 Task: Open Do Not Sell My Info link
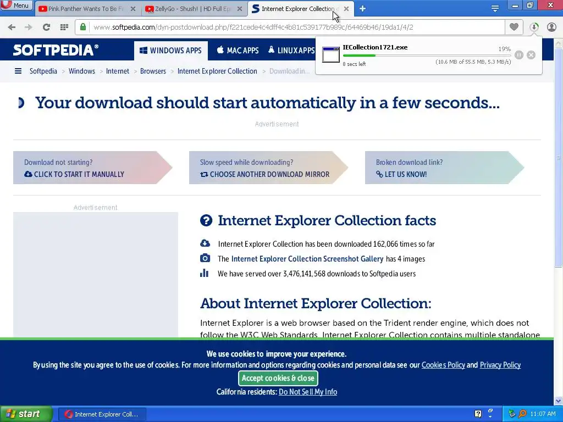[308, 392]
